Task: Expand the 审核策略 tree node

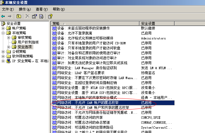Action: point(9,38)
